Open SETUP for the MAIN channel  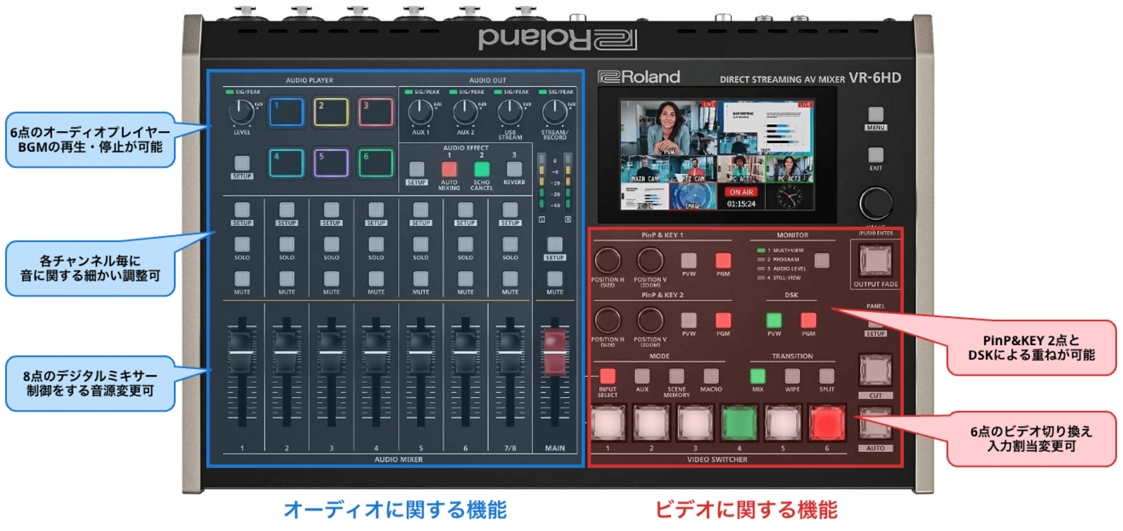coord(555,245)
